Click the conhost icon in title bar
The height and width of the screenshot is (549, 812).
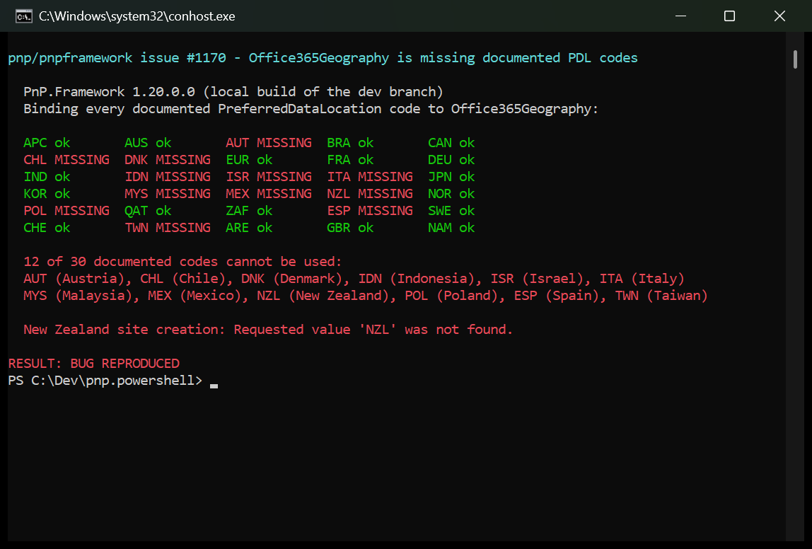point(23,16)
